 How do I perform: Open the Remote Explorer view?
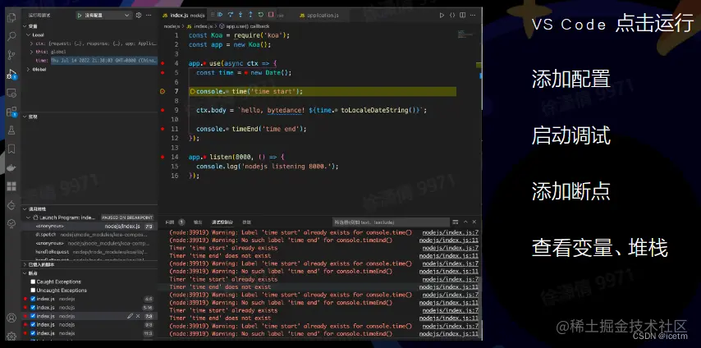(11, 93)
